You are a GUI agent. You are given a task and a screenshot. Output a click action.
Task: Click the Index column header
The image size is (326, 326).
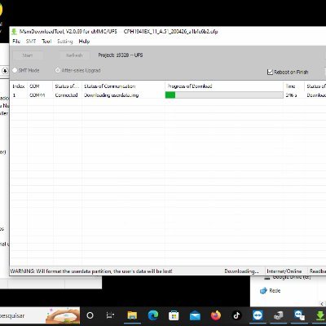pyautogui.click(x=19, y=86)
